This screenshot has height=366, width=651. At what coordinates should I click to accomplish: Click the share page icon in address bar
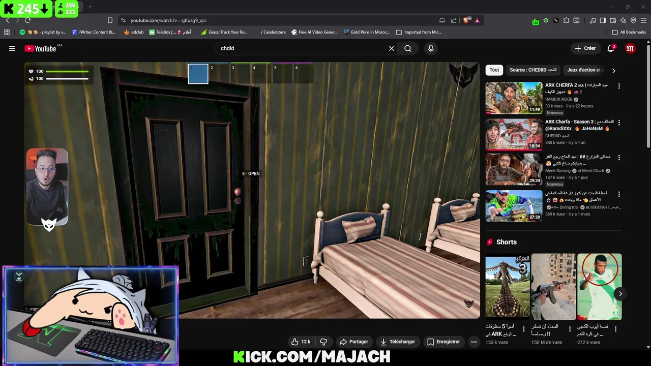[x=454, y=20]
